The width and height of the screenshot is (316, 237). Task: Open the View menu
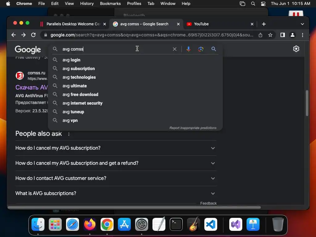pyautogui.click(x=69, y=4)
